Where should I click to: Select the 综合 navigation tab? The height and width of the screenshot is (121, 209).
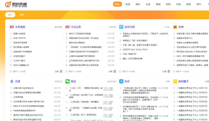118,4
